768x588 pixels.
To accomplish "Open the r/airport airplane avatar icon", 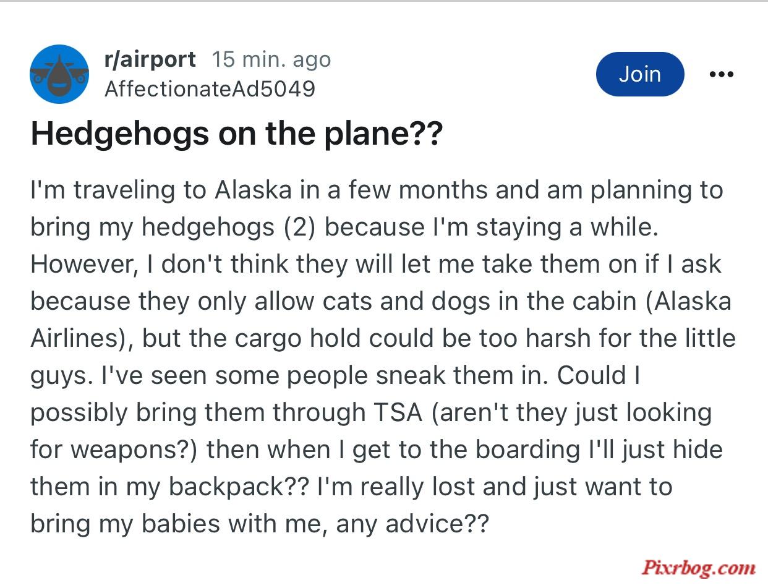I will (59, 74).
